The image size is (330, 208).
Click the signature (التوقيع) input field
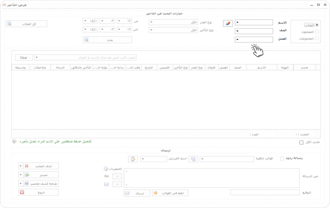click(265, 192)
